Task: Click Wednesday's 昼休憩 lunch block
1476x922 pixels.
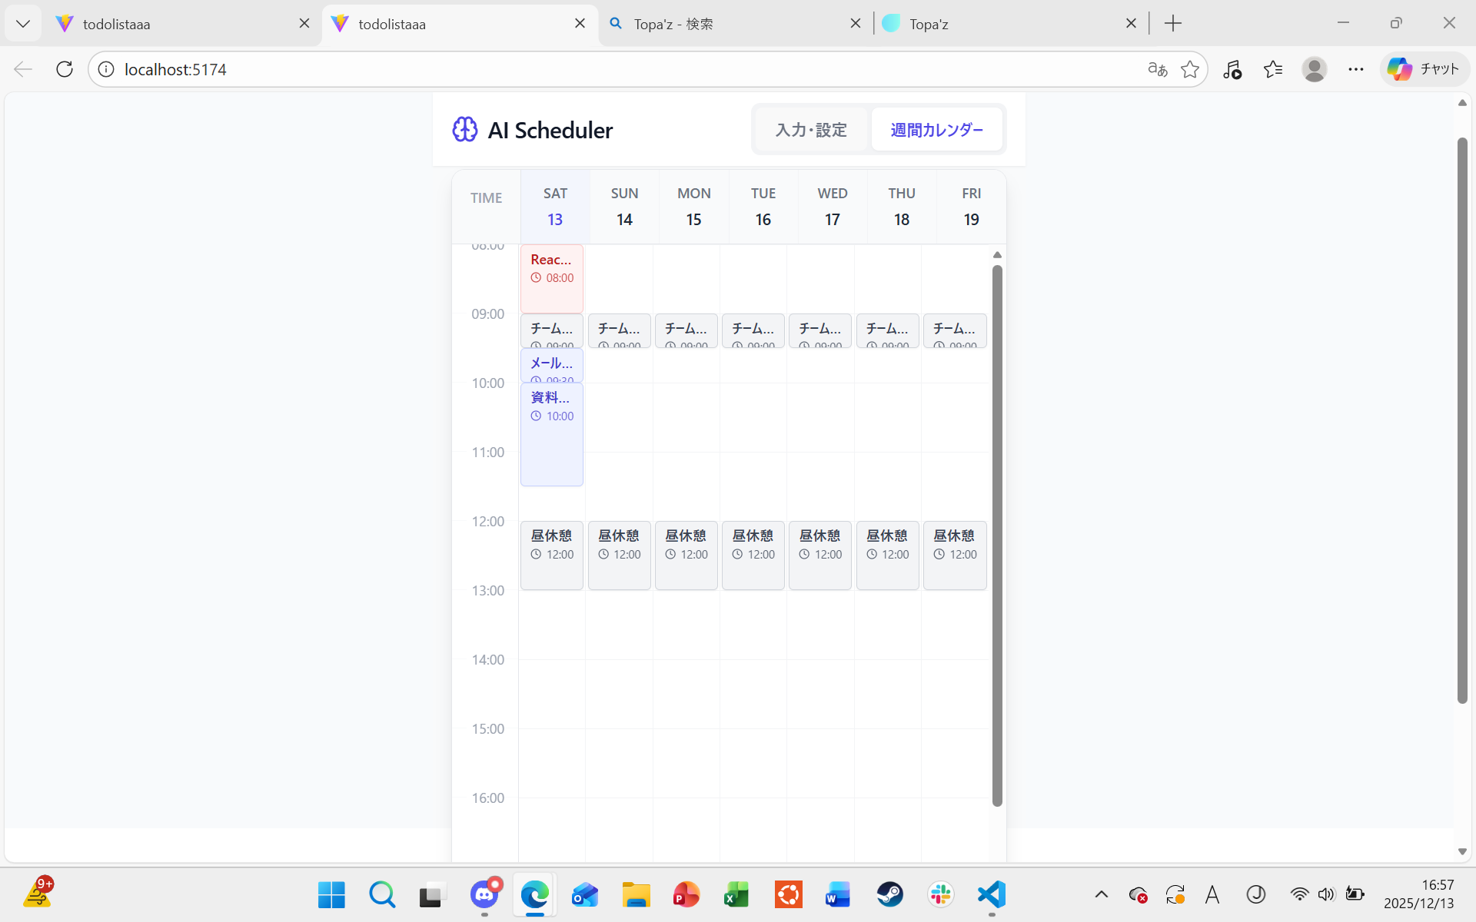Action: (x=820, y=555)
